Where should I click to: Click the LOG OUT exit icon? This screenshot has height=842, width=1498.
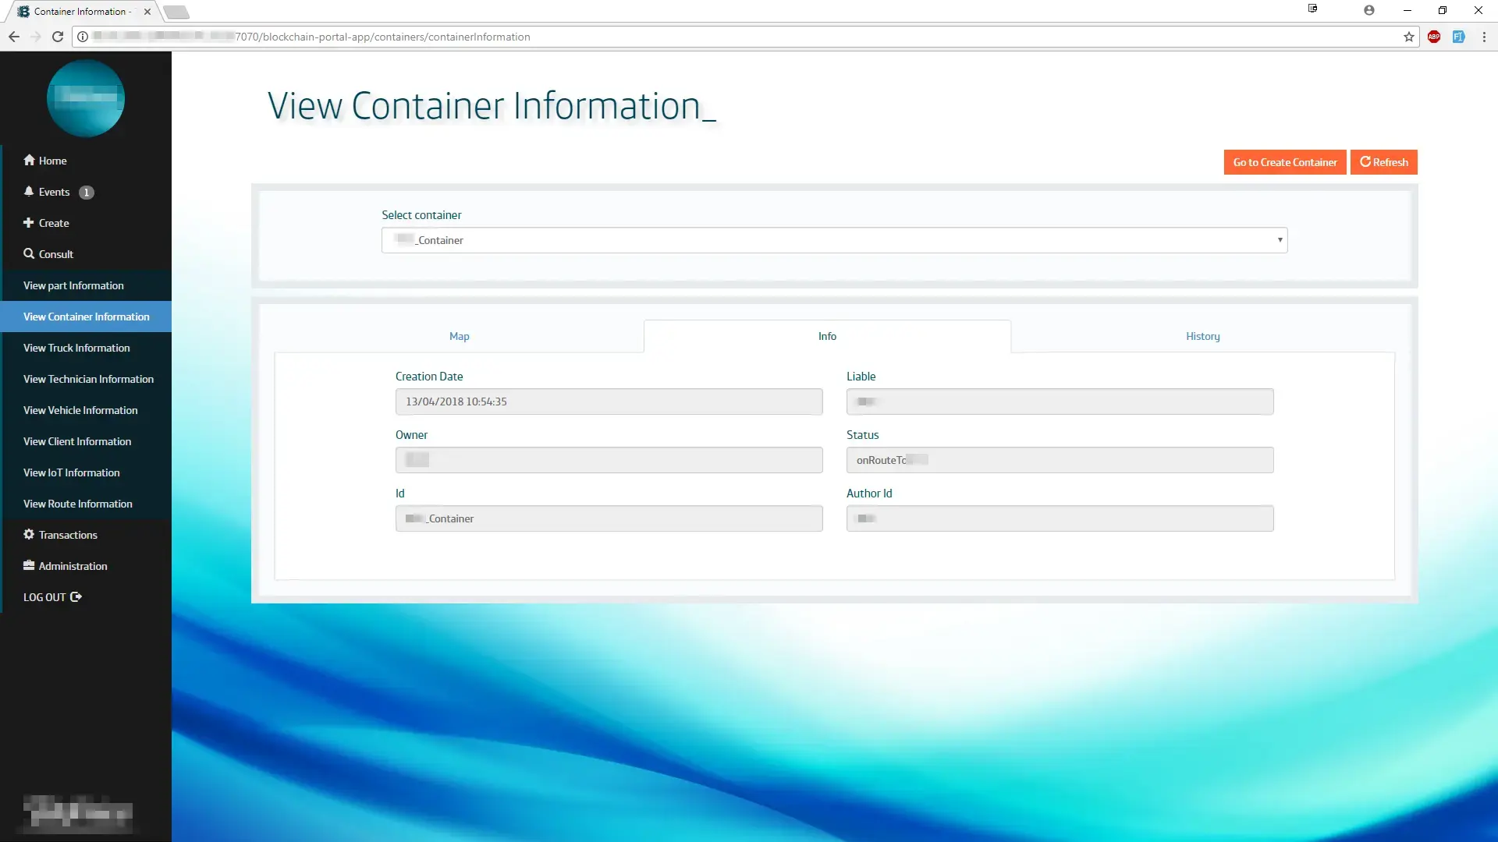(x=76, y=597)
